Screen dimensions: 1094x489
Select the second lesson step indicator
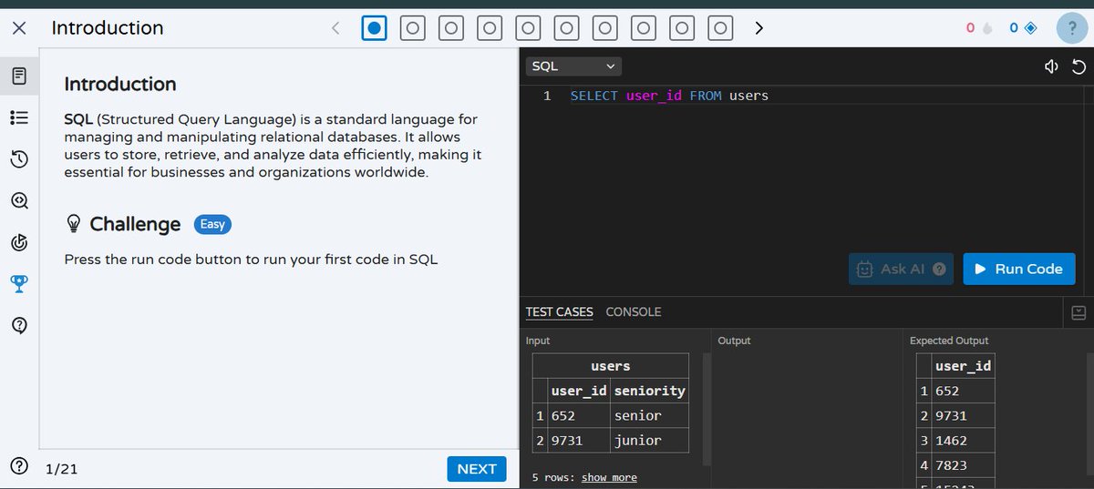click(412, 28)
